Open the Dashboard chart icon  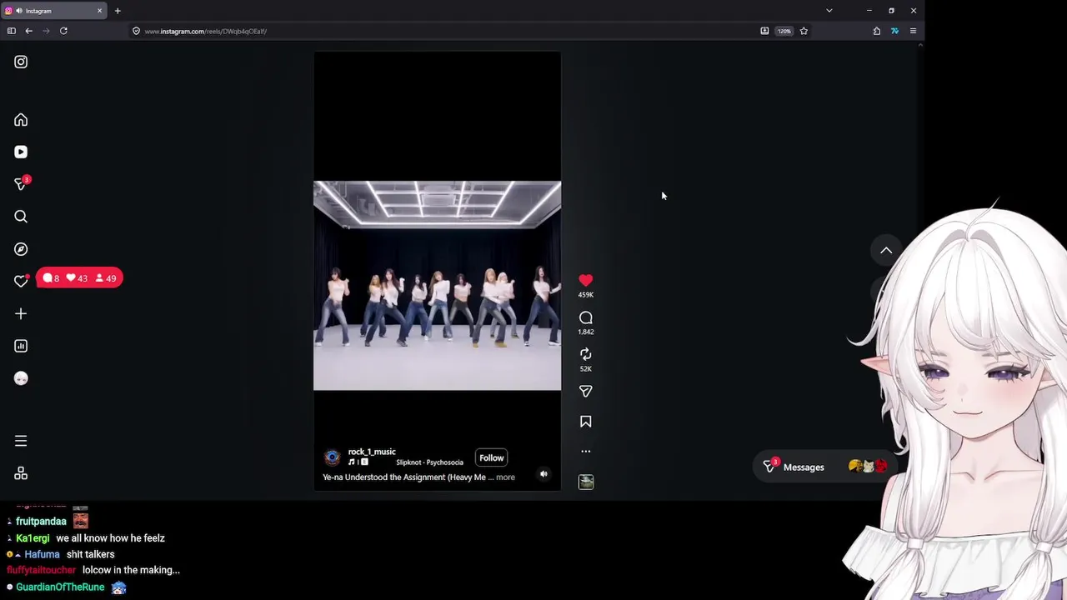[21, 346]
